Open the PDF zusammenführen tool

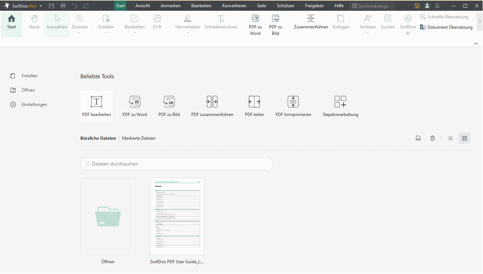click(x=212, y=102)
